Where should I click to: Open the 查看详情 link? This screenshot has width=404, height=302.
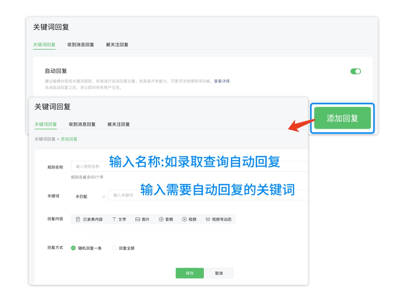(222, 81)
